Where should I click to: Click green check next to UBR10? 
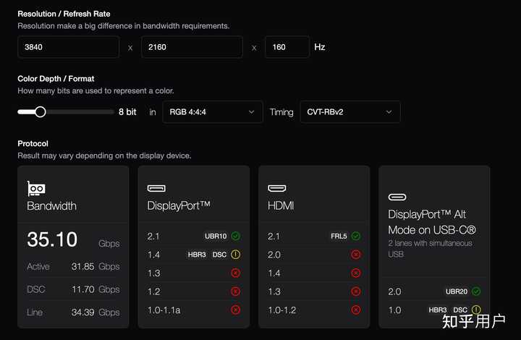[235, 236]
